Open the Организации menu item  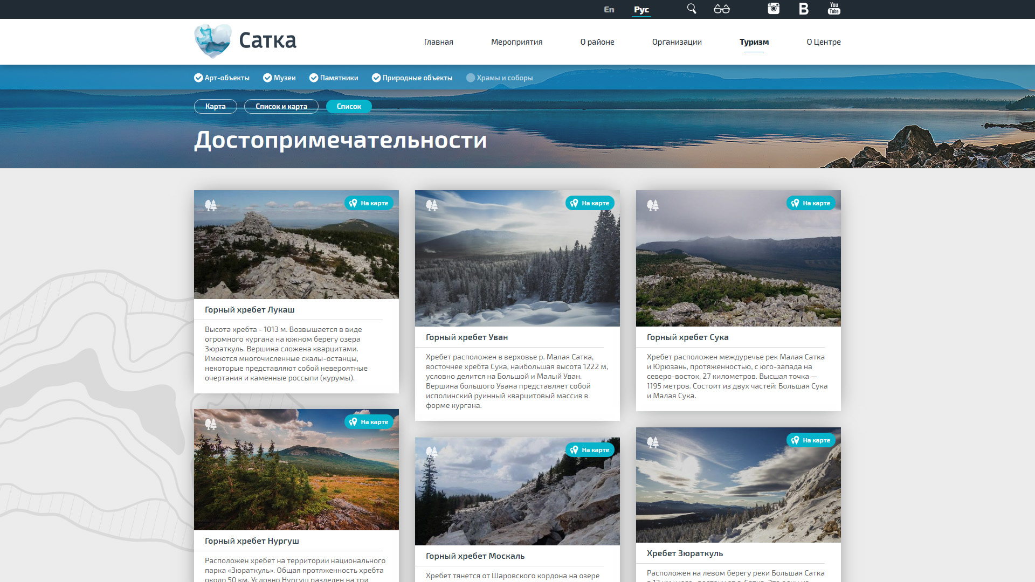coord(677,42)
